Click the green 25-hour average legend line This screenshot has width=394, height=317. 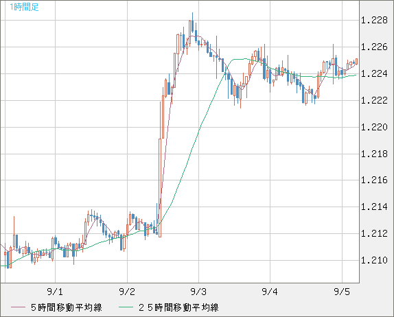(126, 307)
